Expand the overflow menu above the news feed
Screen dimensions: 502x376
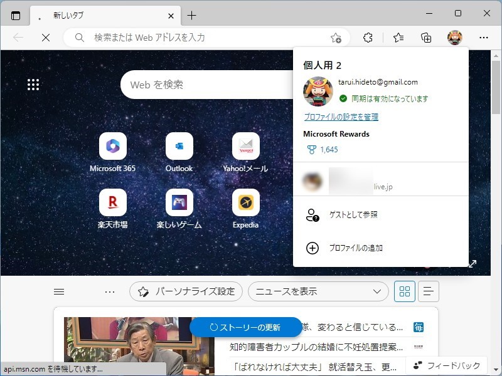pyautogui.click(x=110, y=291)
